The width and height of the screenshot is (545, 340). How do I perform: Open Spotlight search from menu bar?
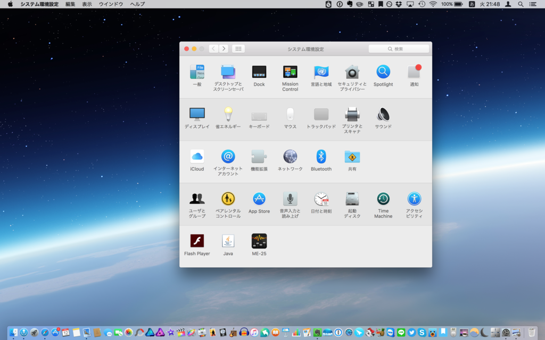coord(521,4)
